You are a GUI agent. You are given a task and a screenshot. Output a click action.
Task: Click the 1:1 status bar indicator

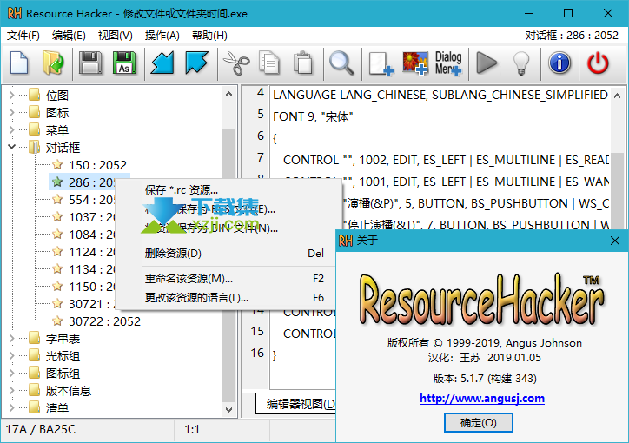tap(192, 429)
